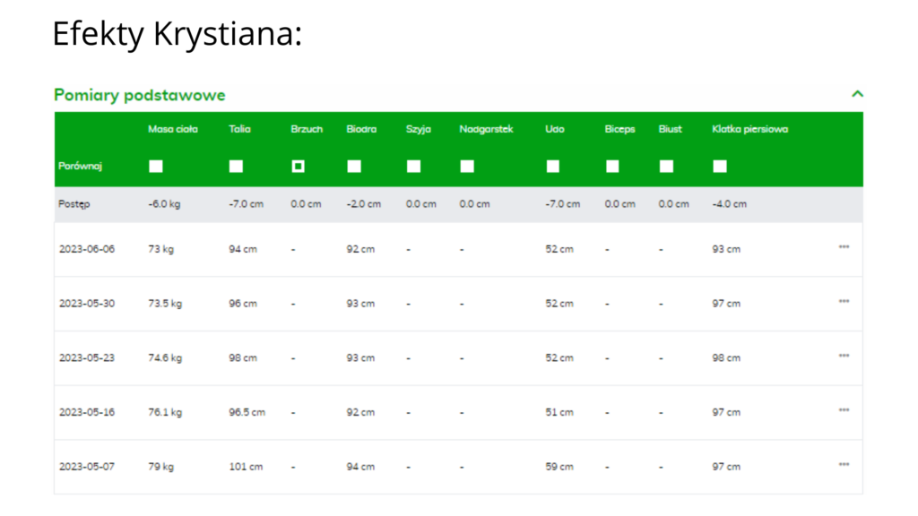Open options menu for 2023-05-30 row
Image resolution: width=918 pixels, height=516 pixels.
844,302
